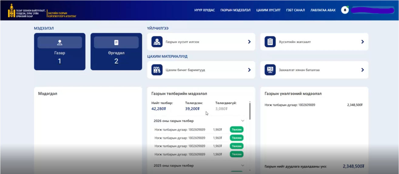This screenshot has height=174, width=399.
Task: Select ЦАХИМ ХҮСЭЛТ in navigation bar
Action: pos(268,10)
